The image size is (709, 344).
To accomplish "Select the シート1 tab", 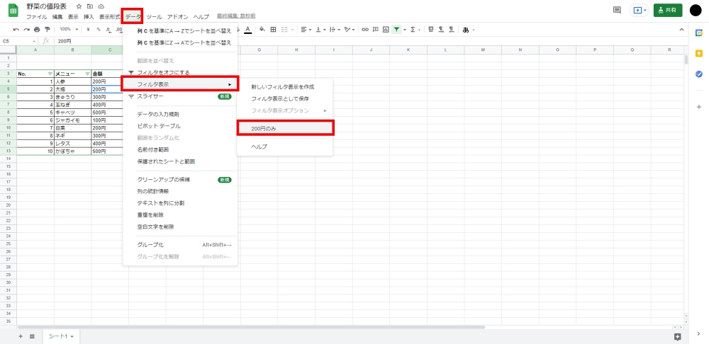I will click(61, 336).
